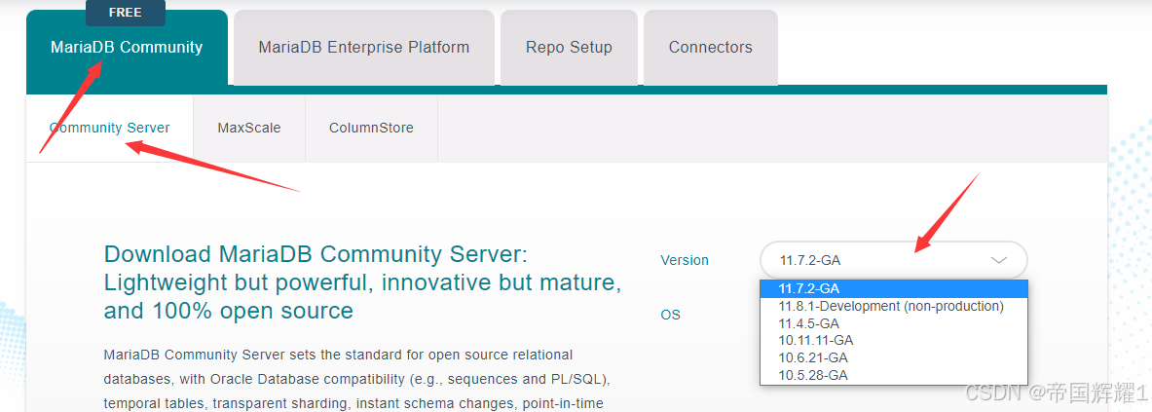Screen dimensions: 1152x412
Task: Open the Connectors tab
Action: [x=711, y=48]
